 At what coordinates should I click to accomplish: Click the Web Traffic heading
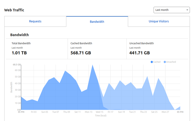click(14, 10)
